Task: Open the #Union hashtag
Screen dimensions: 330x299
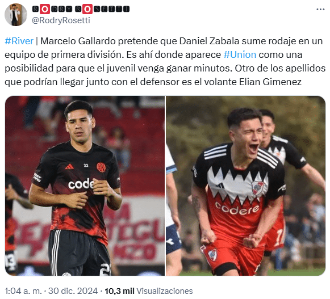Action: click(240, 54)
